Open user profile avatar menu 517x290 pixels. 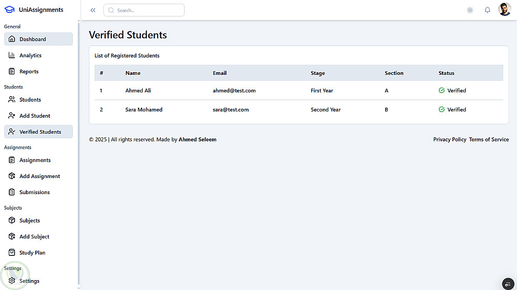(x=505, y=10)
